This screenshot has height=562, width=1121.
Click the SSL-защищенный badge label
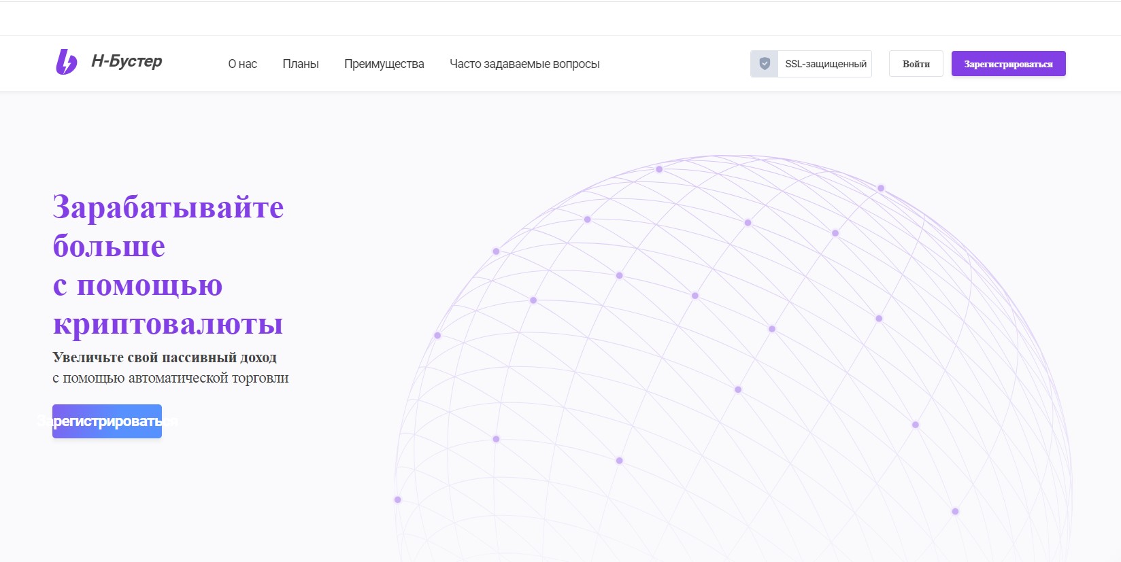pos(826,64)
